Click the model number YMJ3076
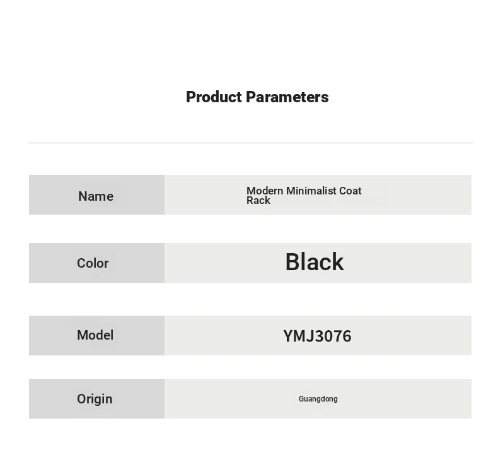This screenshot has width=498, height=452. [317, 336]
